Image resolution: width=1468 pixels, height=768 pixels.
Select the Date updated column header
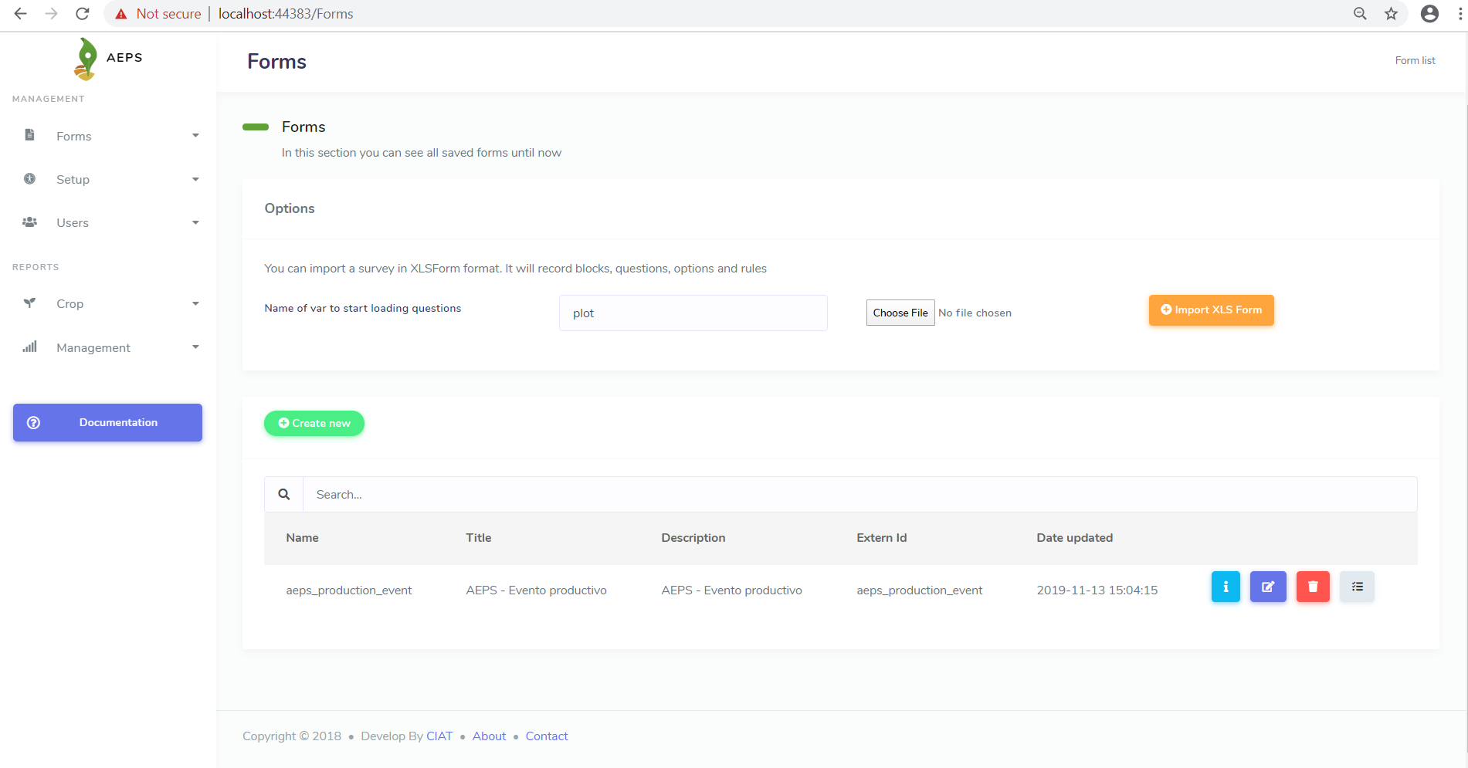click(x=1075, y=537)
